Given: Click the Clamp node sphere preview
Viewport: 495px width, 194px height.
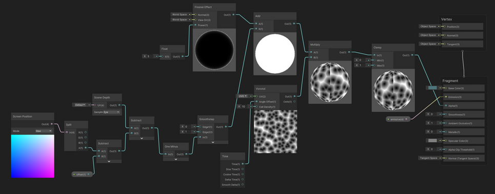Looking at the screenshot, I should 393,90.
